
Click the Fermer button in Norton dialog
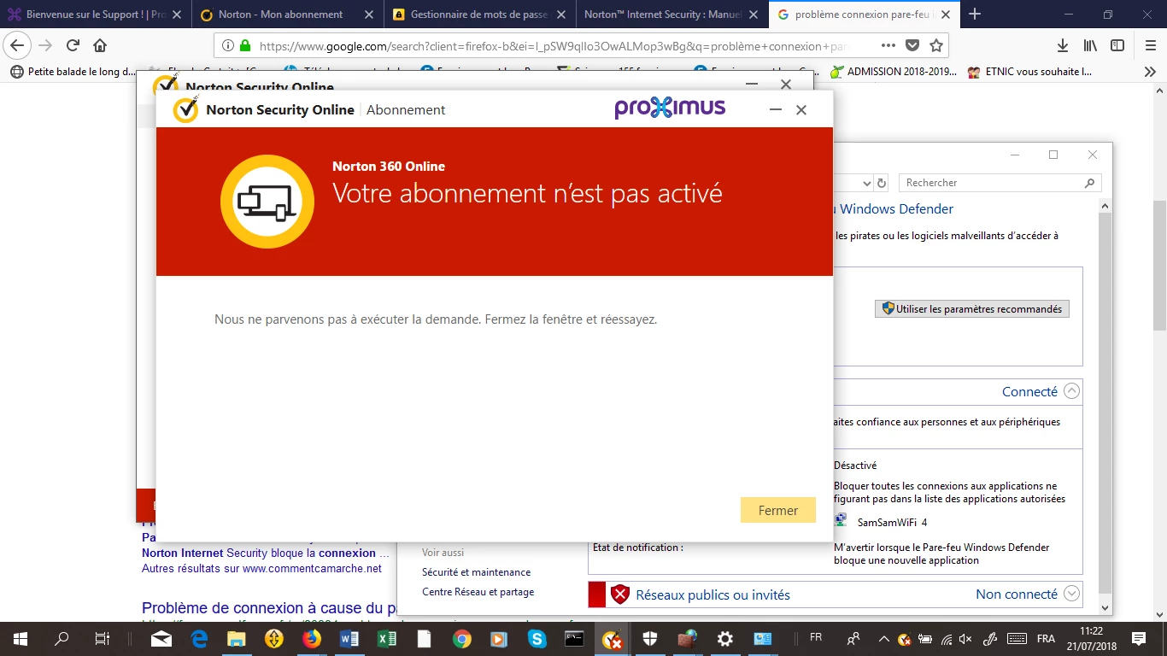click(x=778, y=510)
